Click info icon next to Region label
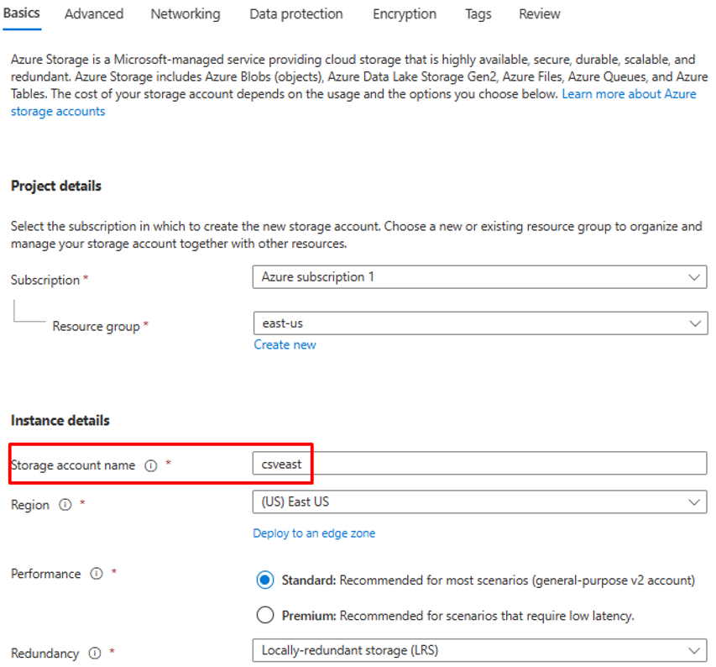The height and width of the screenshot is (667, 716). (x=65, y=506)
